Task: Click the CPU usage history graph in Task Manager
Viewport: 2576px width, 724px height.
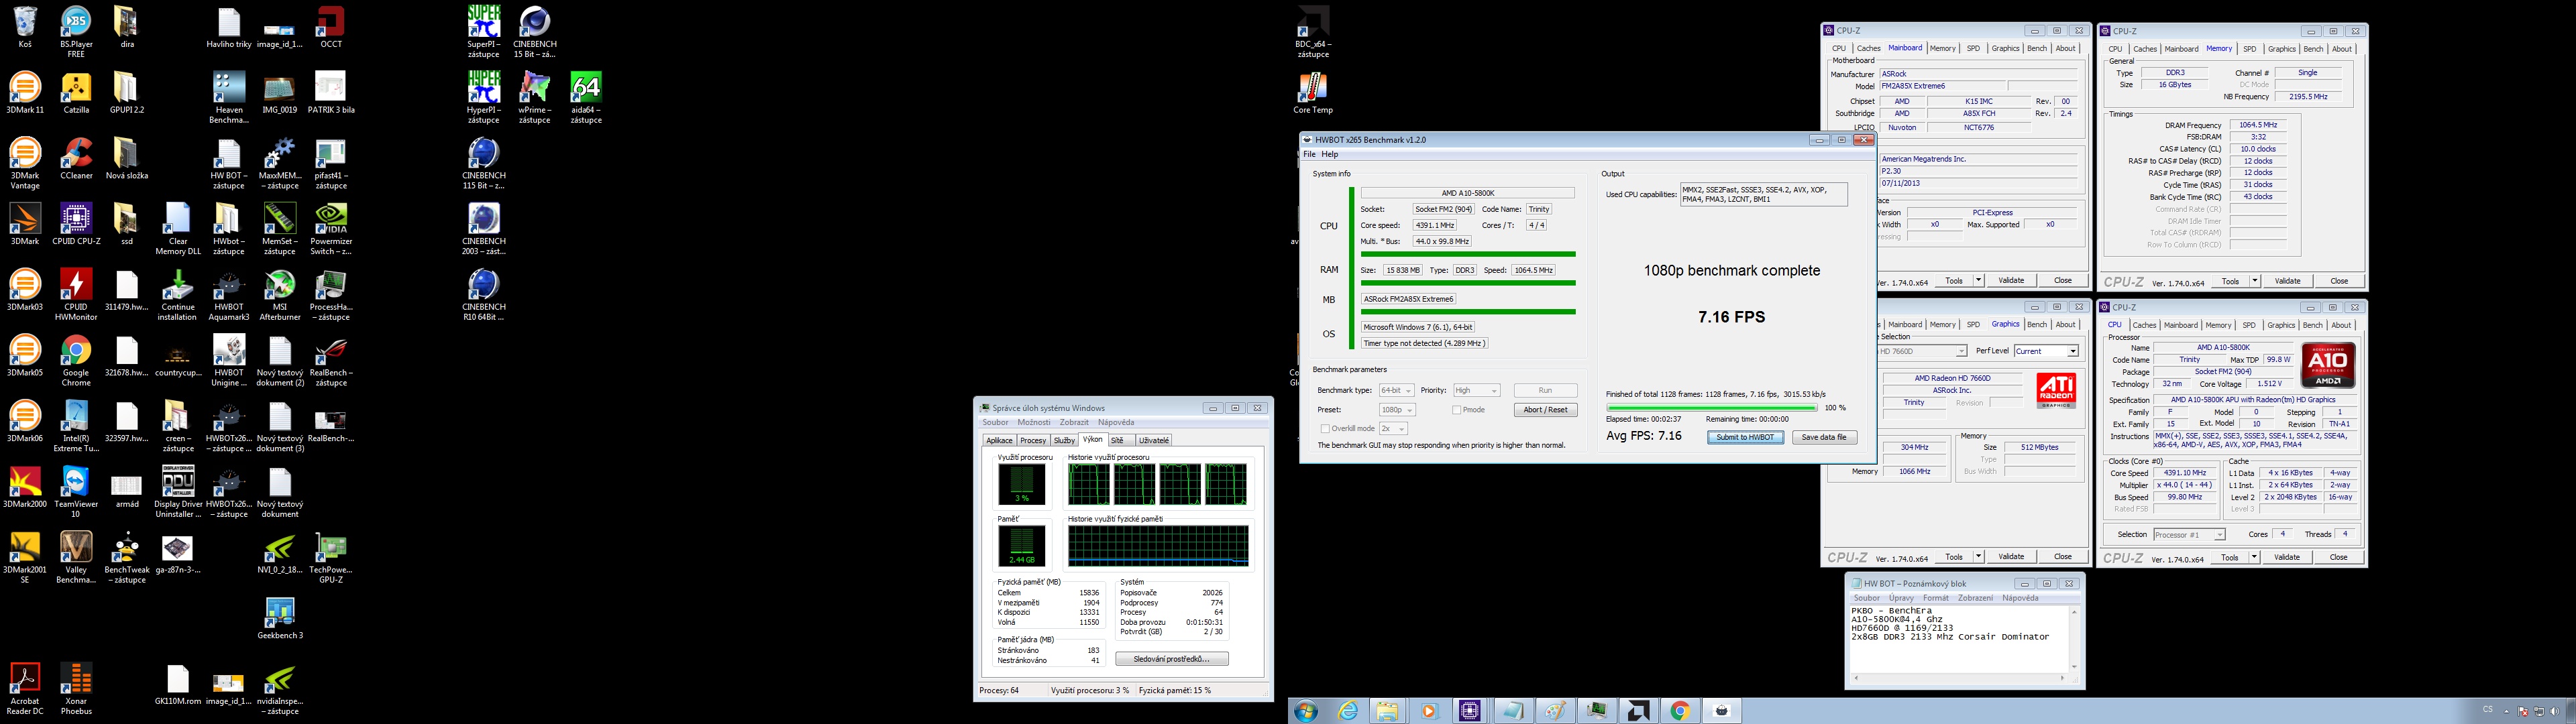Action: pyautogui.click(x=1157, y=485)
